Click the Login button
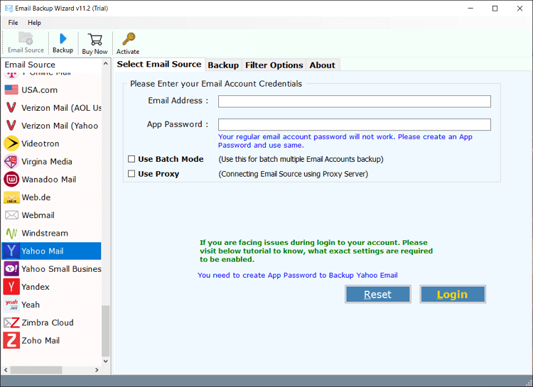 coord(453,294)
